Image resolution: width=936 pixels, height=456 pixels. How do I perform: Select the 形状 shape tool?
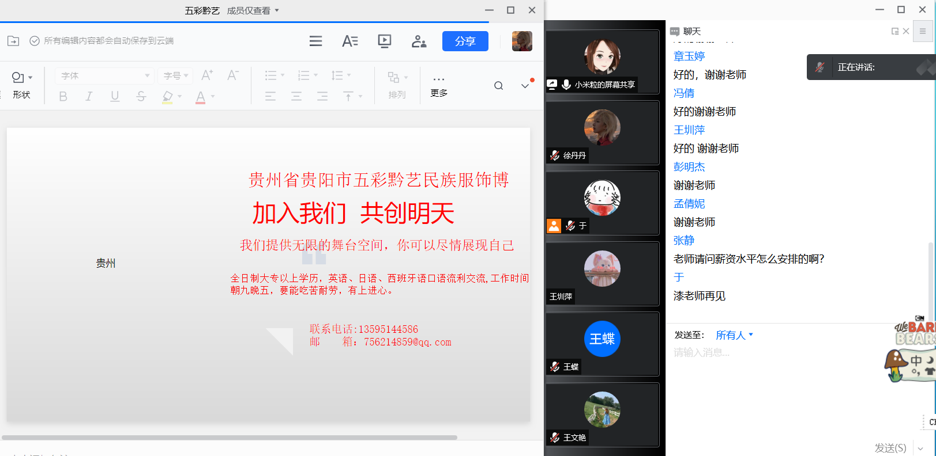click(x=21, y=85)
